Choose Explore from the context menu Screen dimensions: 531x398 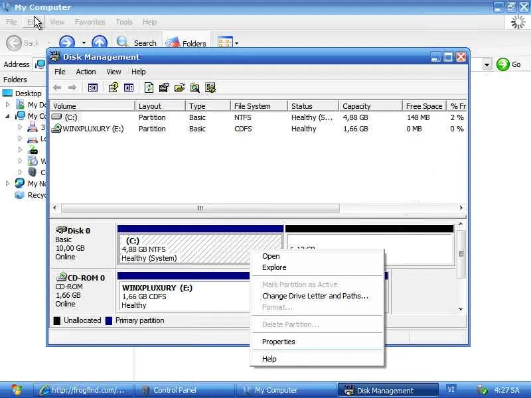[317, 267]
